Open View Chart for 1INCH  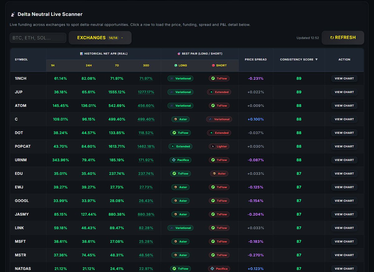(344, 79)
